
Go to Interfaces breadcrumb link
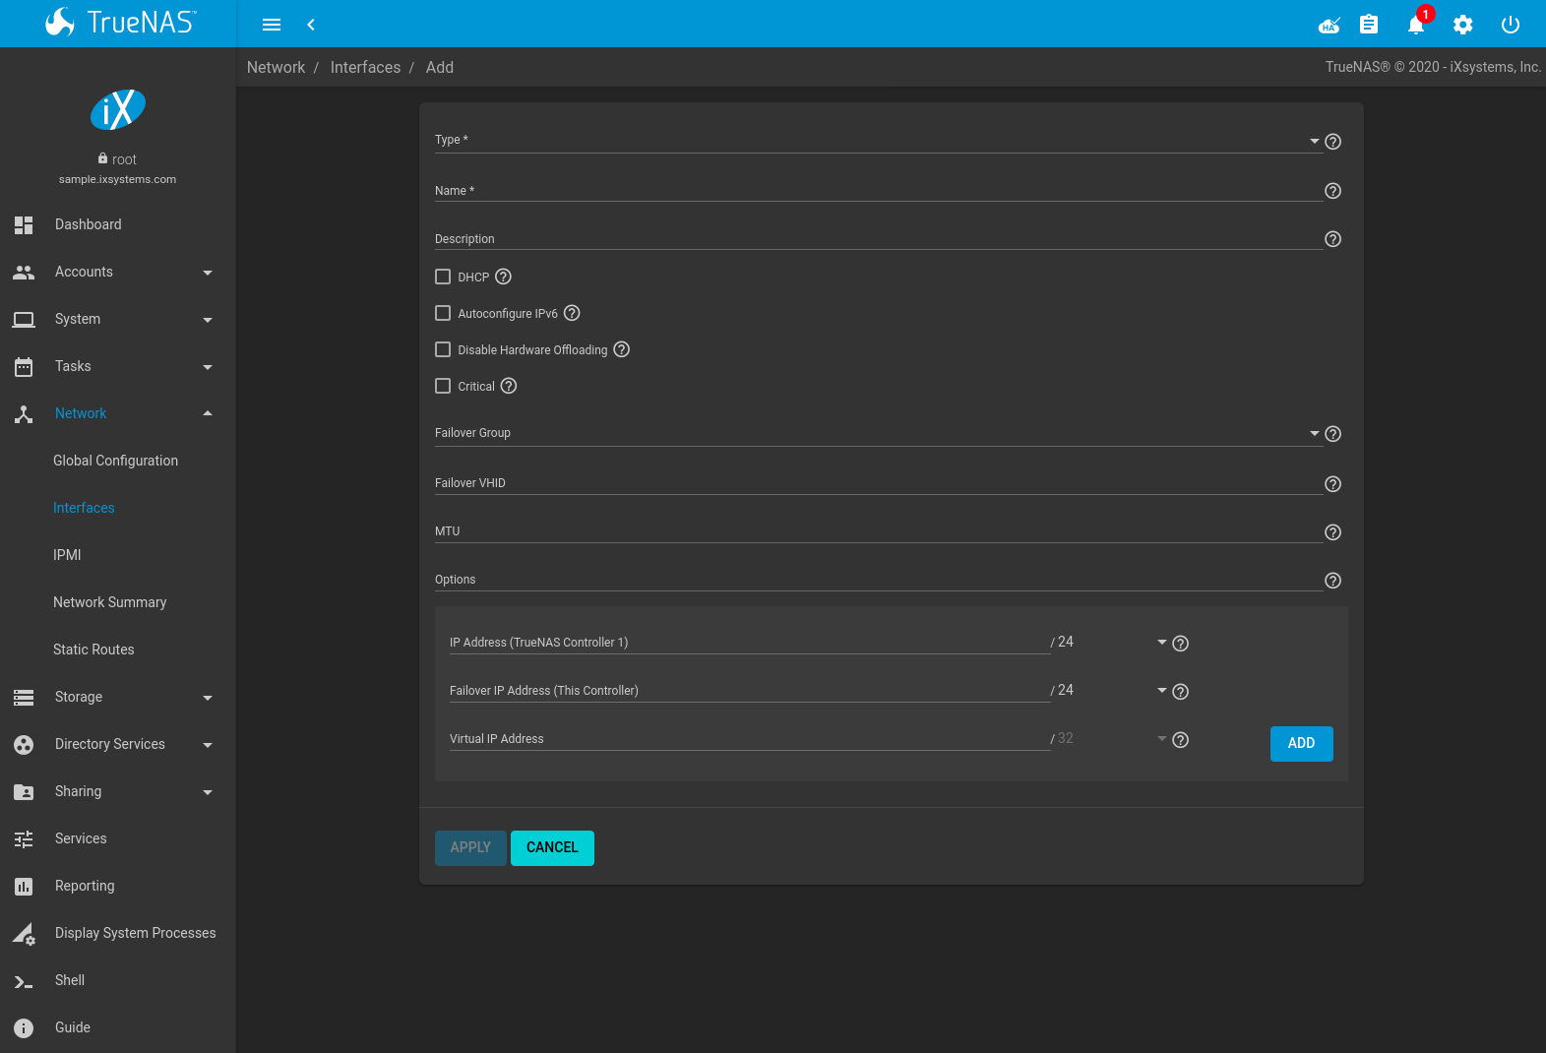pos(365,67)
